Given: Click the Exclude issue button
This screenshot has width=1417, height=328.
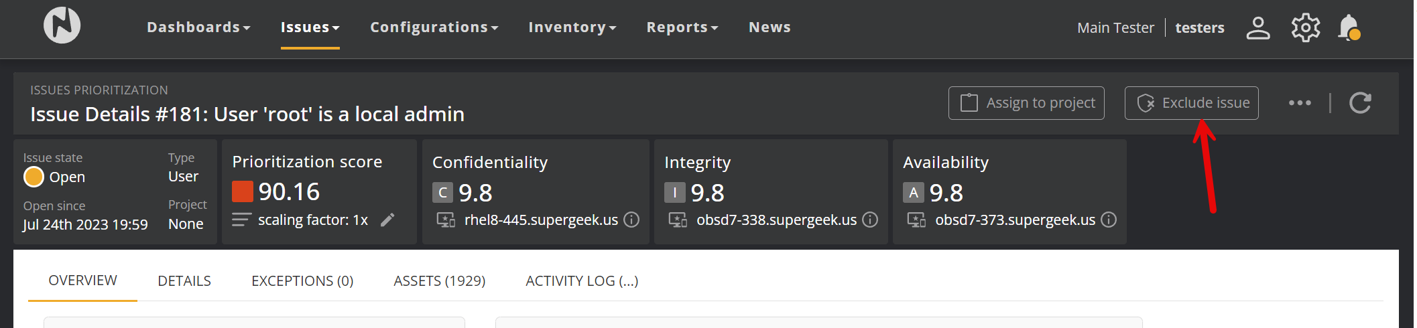Looking at the screenshot, I should (1191, 103).
